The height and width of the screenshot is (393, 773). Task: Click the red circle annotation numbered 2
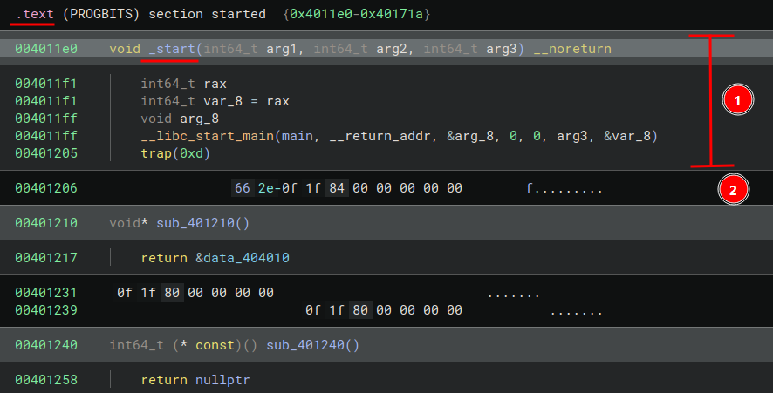click(733, 189)
